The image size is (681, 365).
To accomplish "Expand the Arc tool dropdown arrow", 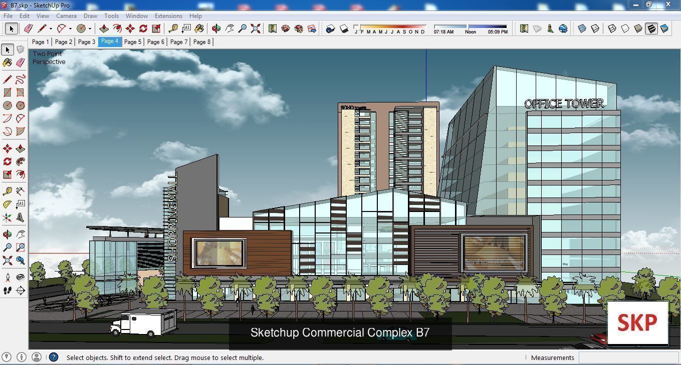I will coord(70,29).
